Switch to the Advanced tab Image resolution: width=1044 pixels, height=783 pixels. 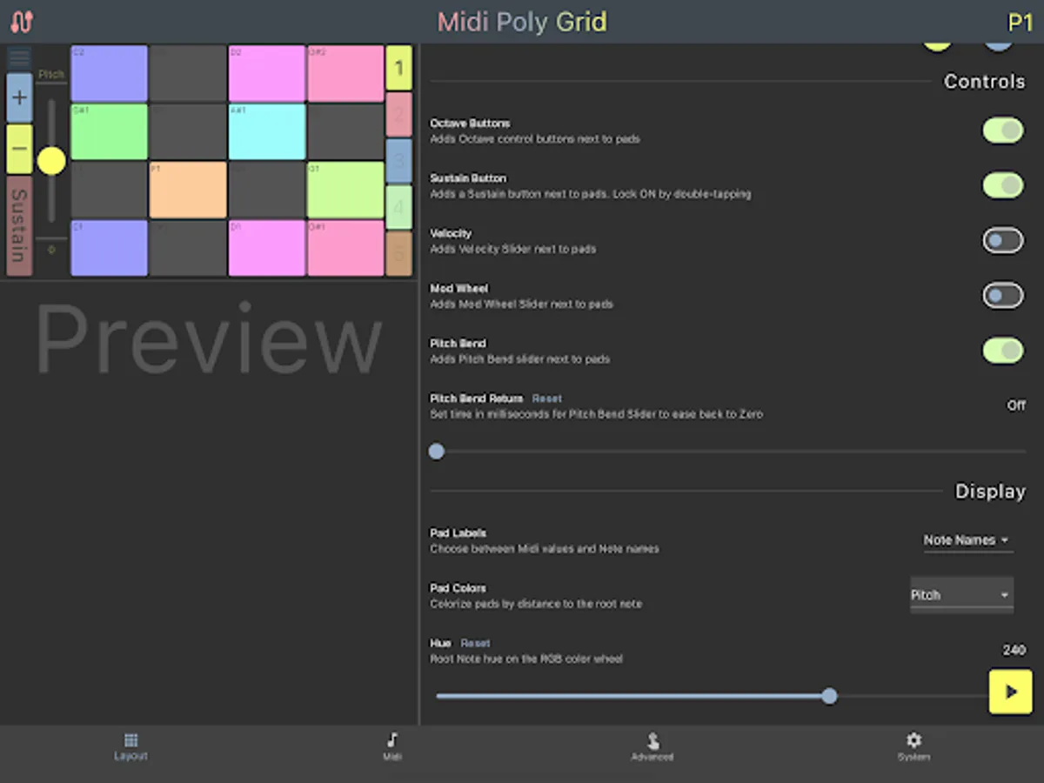click(652, 746)
